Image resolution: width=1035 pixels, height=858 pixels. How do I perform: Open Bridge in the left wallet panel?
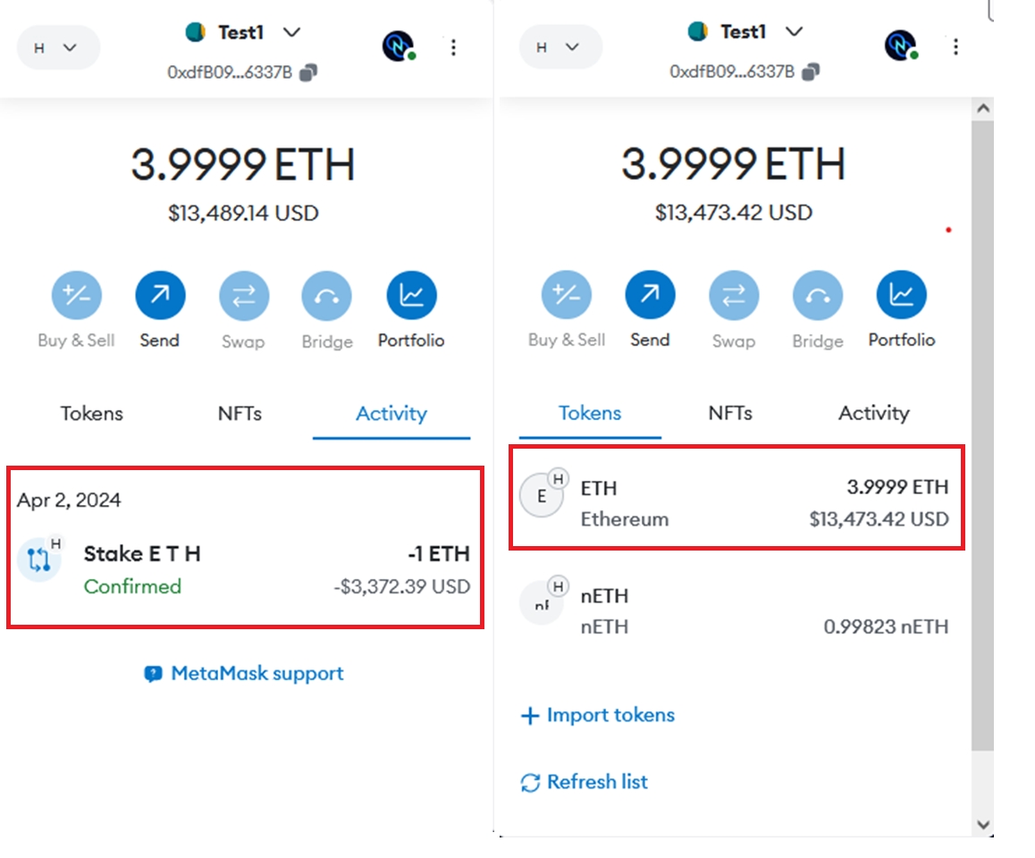point(326,296)
